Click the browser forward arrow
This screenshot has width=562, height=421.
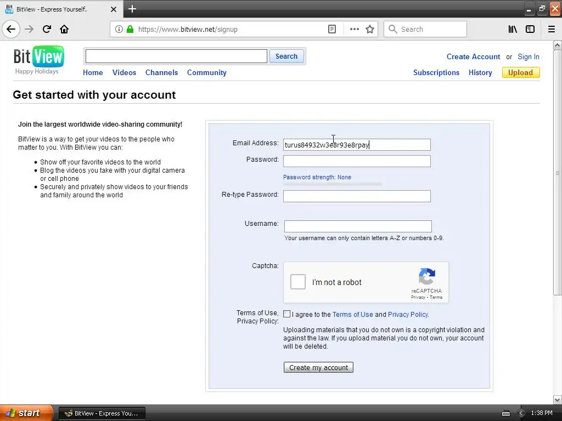[29, 29]
